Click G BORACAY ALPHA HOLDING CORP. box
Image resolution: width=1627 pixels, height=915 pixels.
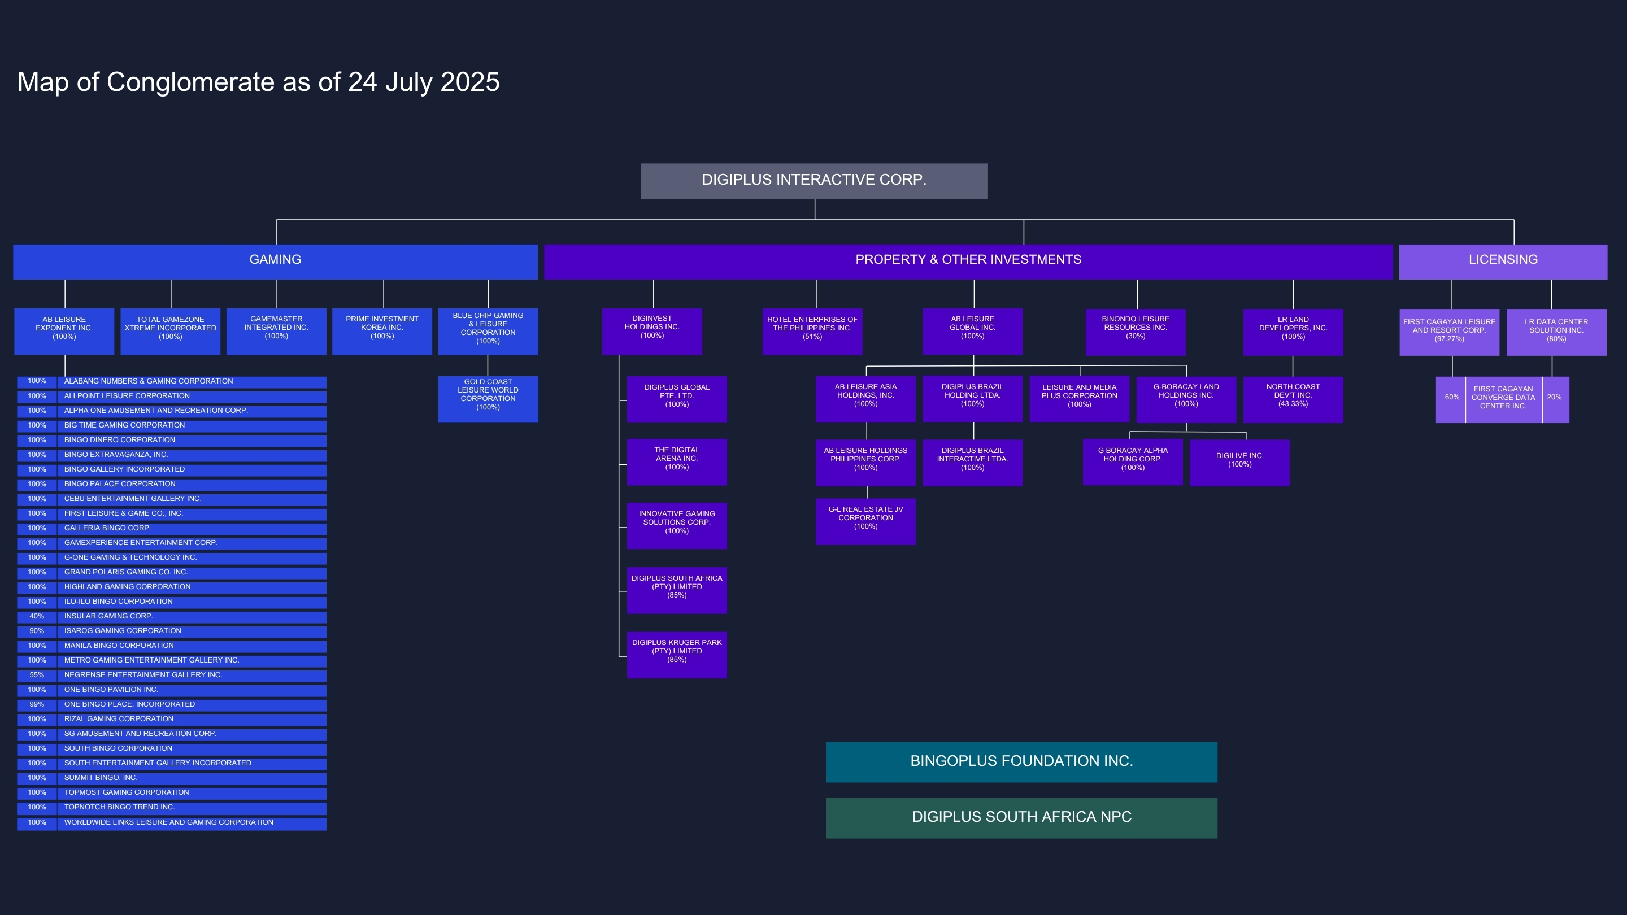[1133, 462]
